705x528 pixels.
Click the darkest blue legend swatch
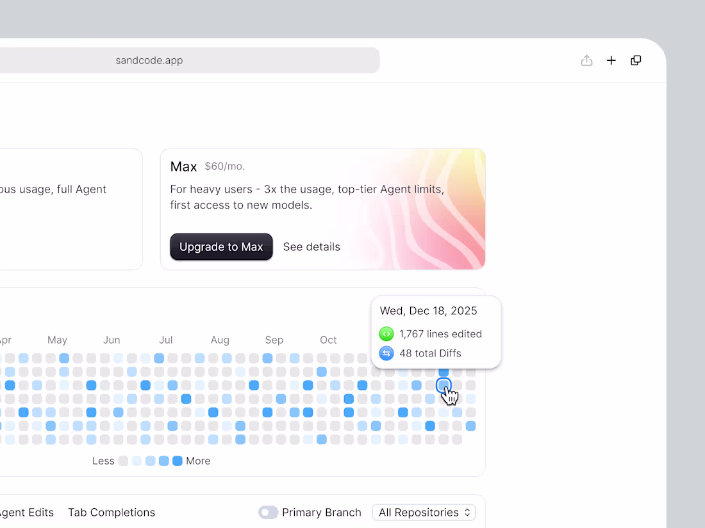click(177, 461)
